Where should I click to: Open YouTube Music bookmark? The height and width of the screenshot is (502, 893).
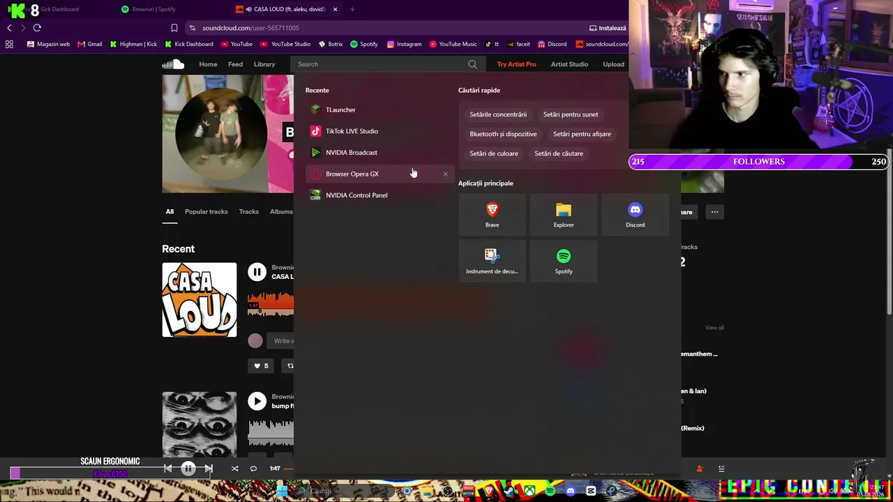pyautogui.click(x=453, y=44)
